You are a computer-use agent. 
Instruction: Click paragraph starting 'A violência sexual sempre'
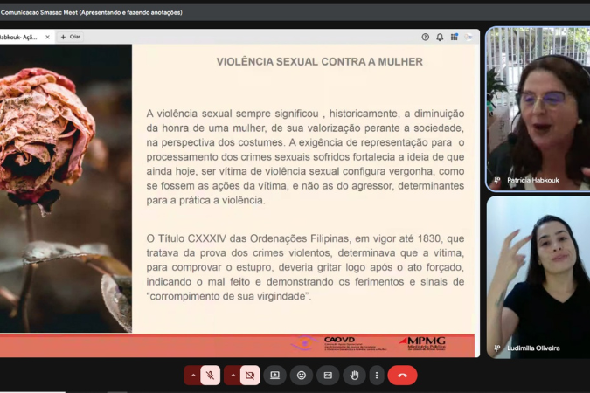pyautogui.click(x=305, y=157)
